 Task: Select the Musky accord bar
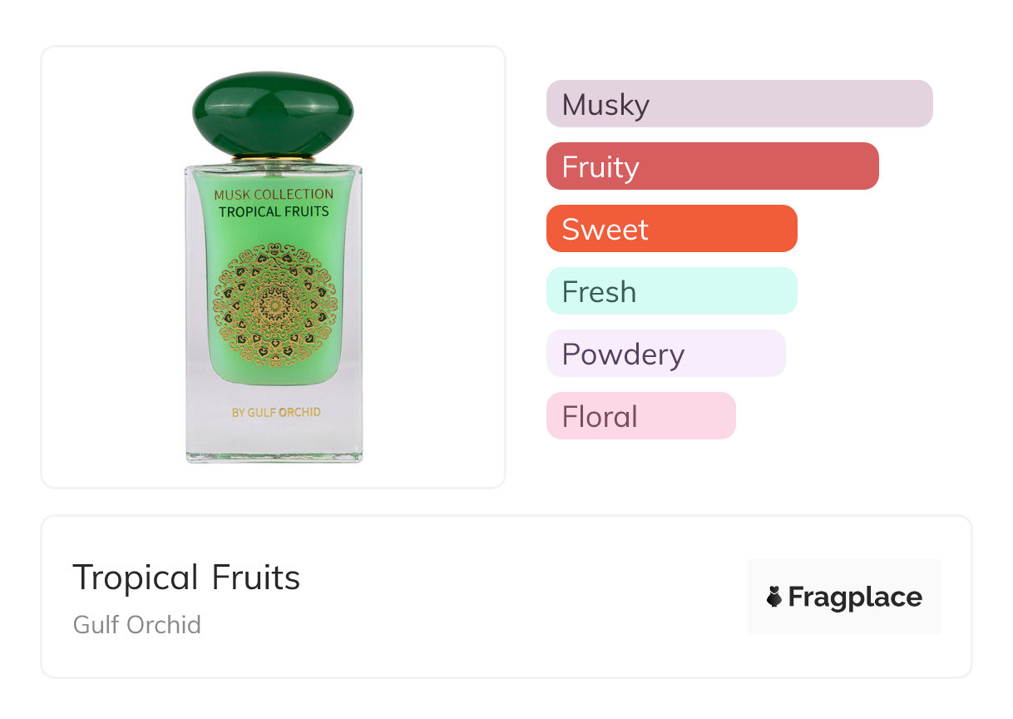tap(739, 104)
